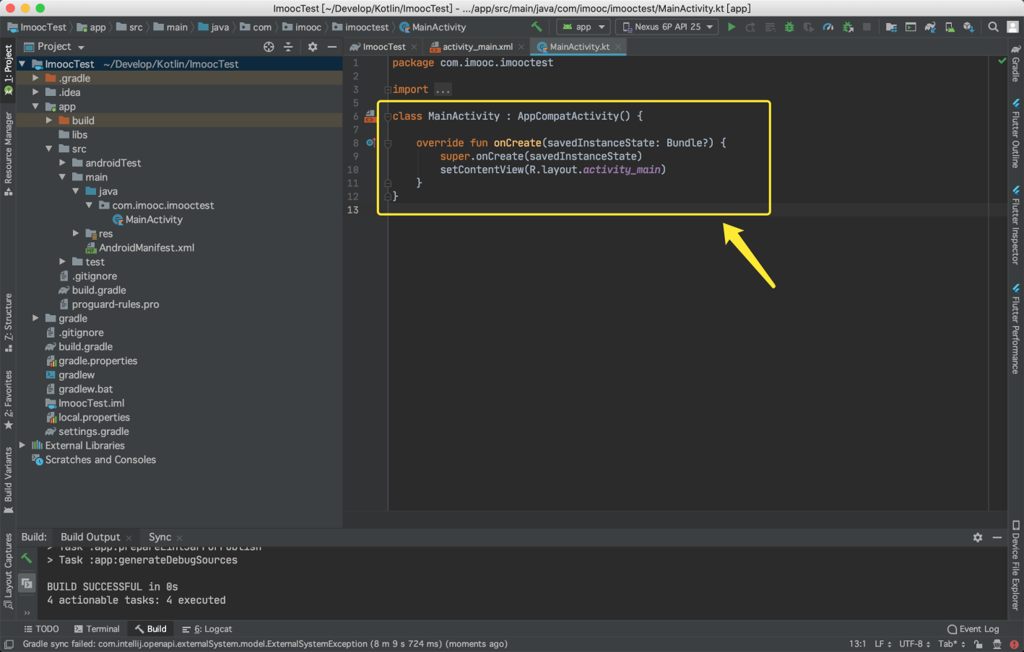The image size is (1024, 652).
Task: Click Apply Changes icon in toolbar
Action: click(x=751, y=27)
